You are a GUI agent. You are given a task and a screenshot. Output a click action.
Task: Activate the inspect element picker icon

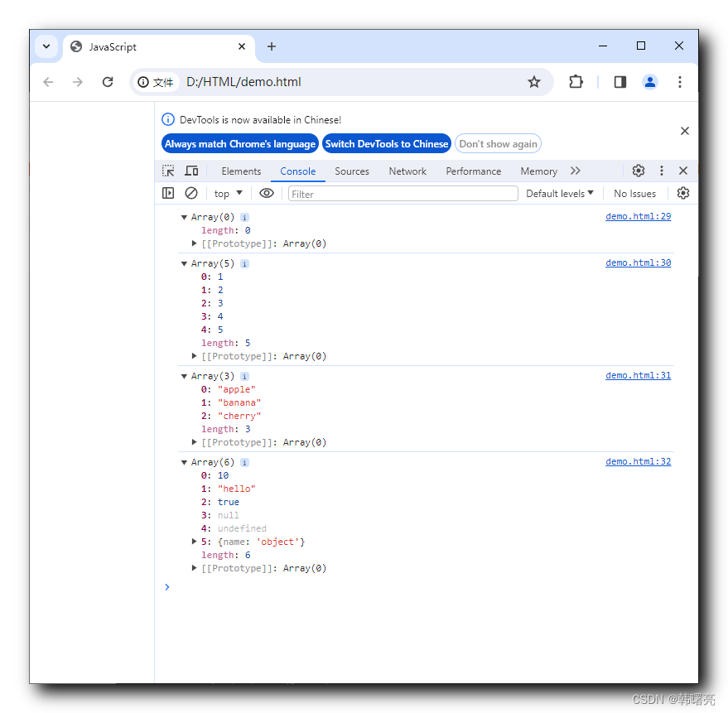[168, 171]
